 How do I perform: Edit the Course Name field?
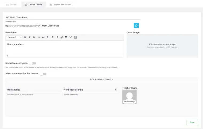pos(73,18)
